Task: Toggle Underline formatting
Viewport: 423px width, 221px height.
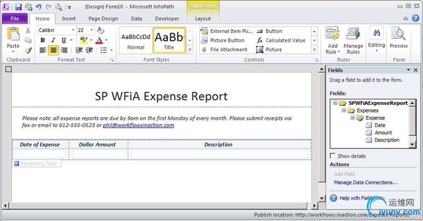Action: (x=64, y=40)
